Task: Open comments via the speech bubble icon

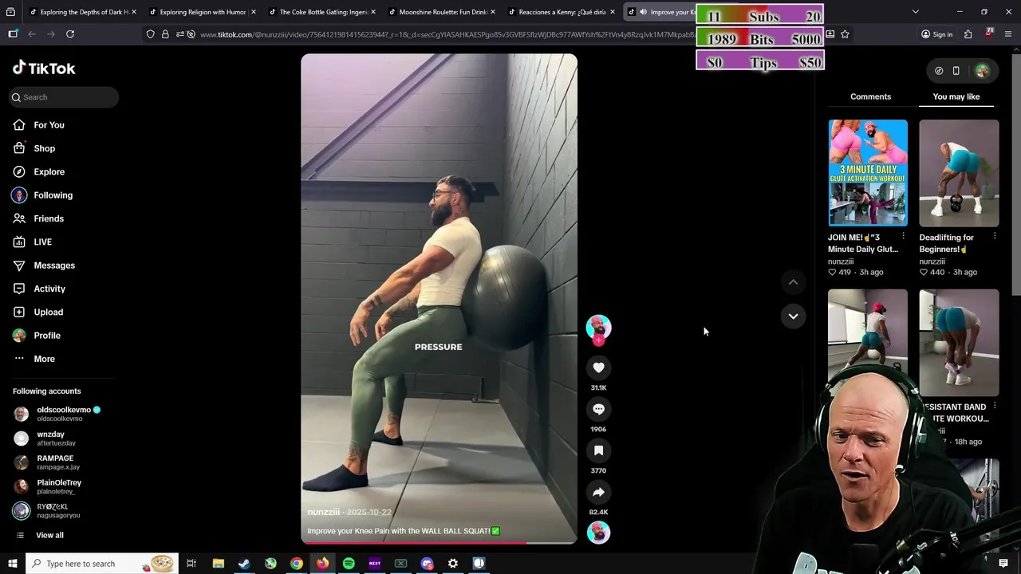Action: tap(598, 409)
